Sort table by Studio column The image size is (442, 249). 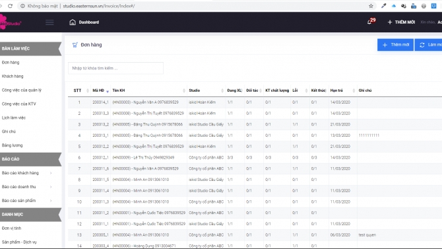tap(206, 90)
